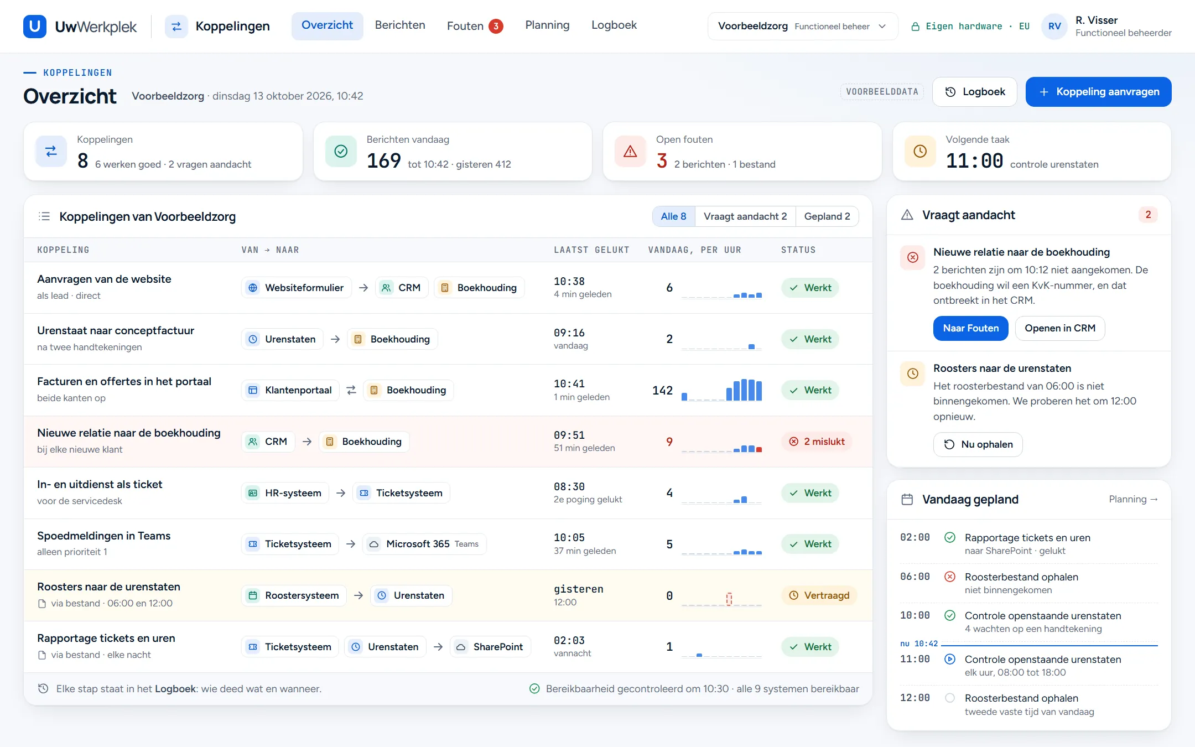The image size is (1195, 747).
Task: Click the red error icon for Nieuwe relatie alert
Action: pyautogui.click(x=913, y=257)
